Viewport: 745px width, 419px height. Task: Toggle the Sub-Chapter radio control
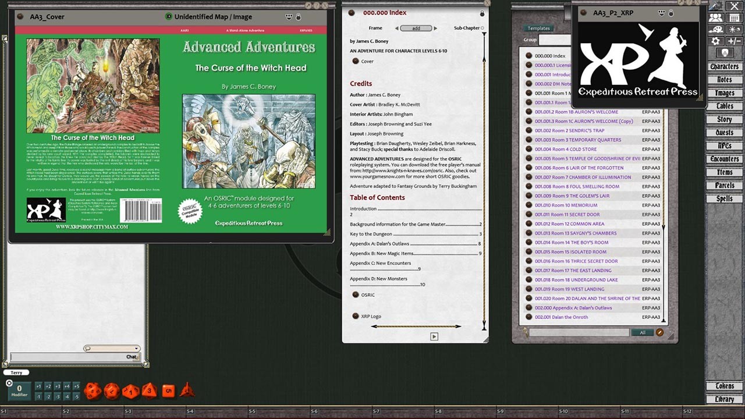[482, 28]
